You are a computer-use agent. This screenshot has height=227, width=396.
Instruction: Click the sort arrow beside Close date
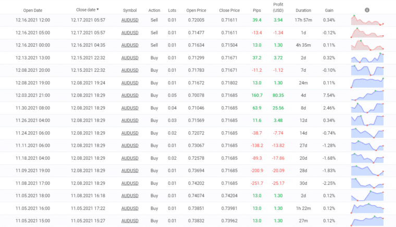tap(97, 9)
